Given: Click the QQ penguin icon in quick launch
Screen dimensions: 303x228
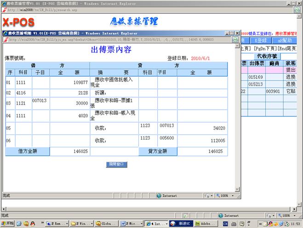Looking at the screenshot, I should [33, 224].
